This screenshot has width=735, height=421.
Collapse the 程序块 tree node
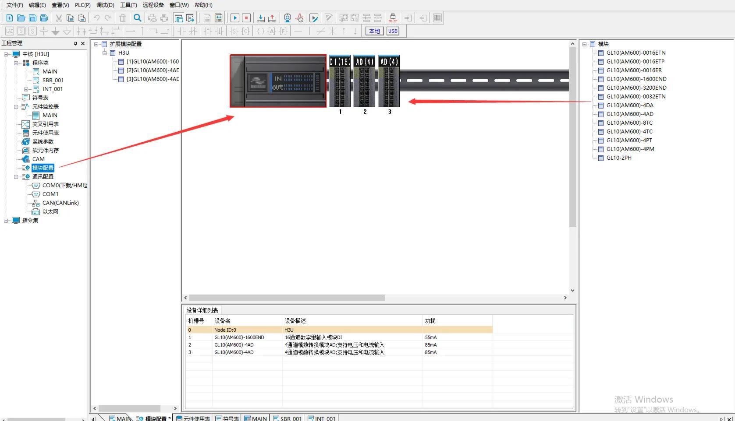coord(16,63)
